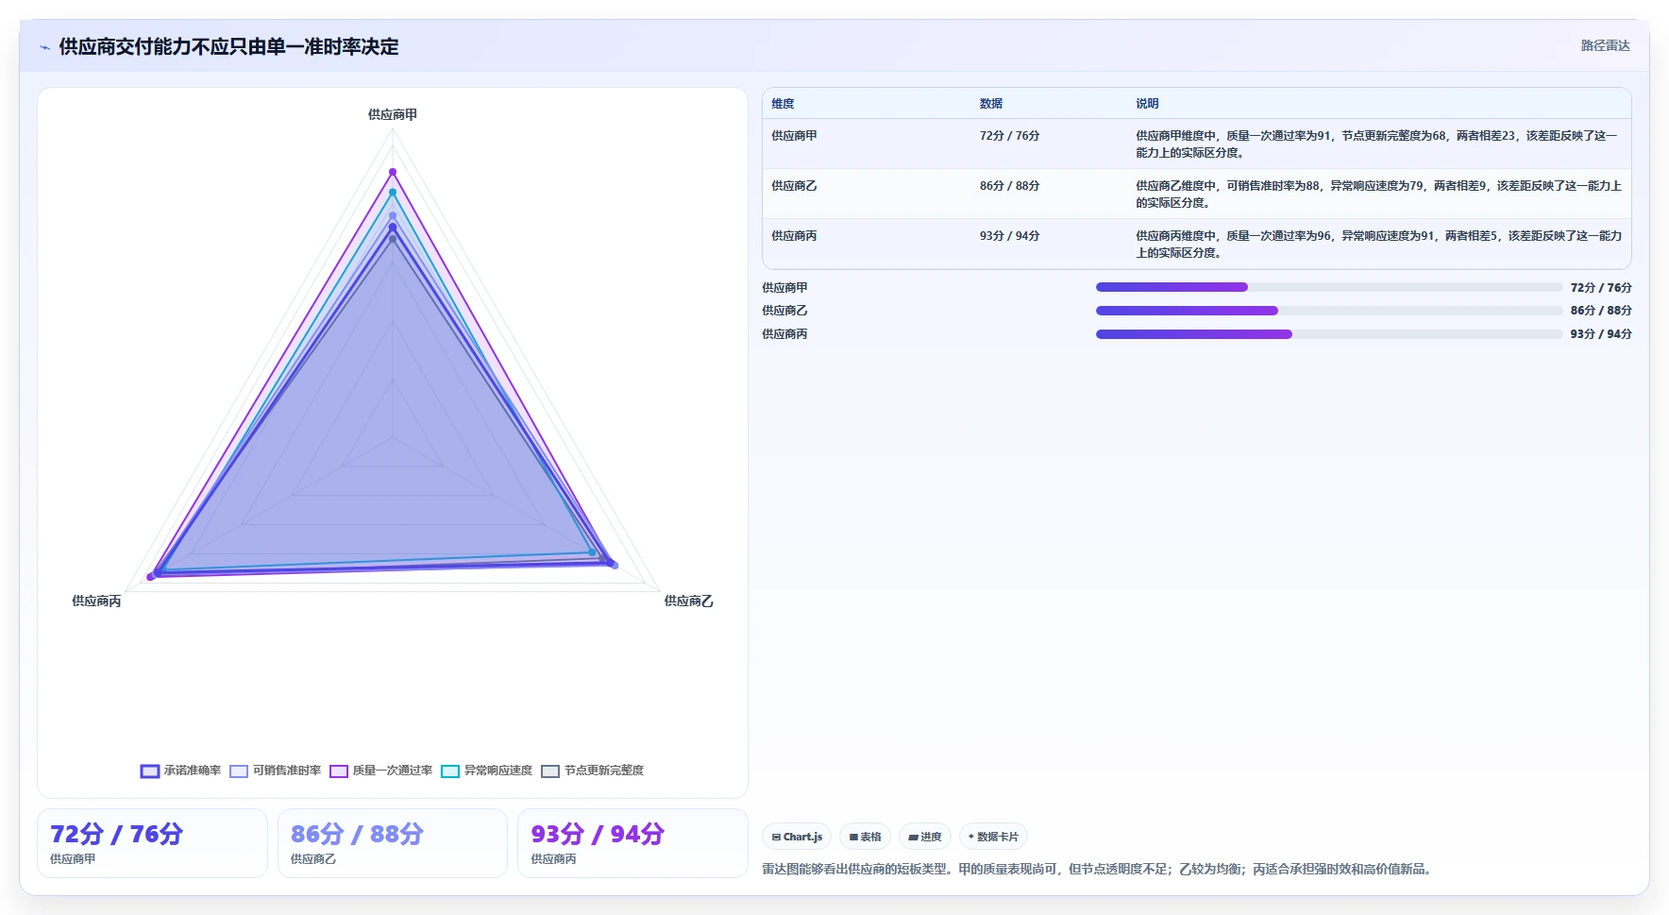Click the Chart.js tag
Viewport: 1669px width, 915px height.
pyautogui.click(x=797, y=837)
